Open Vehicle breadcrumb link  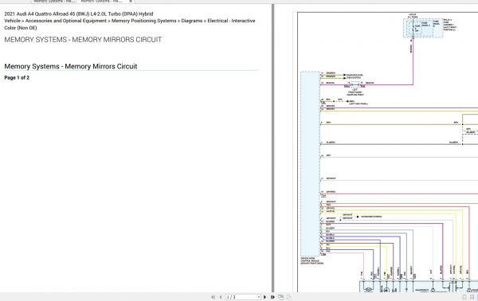[x=12, y=21]
